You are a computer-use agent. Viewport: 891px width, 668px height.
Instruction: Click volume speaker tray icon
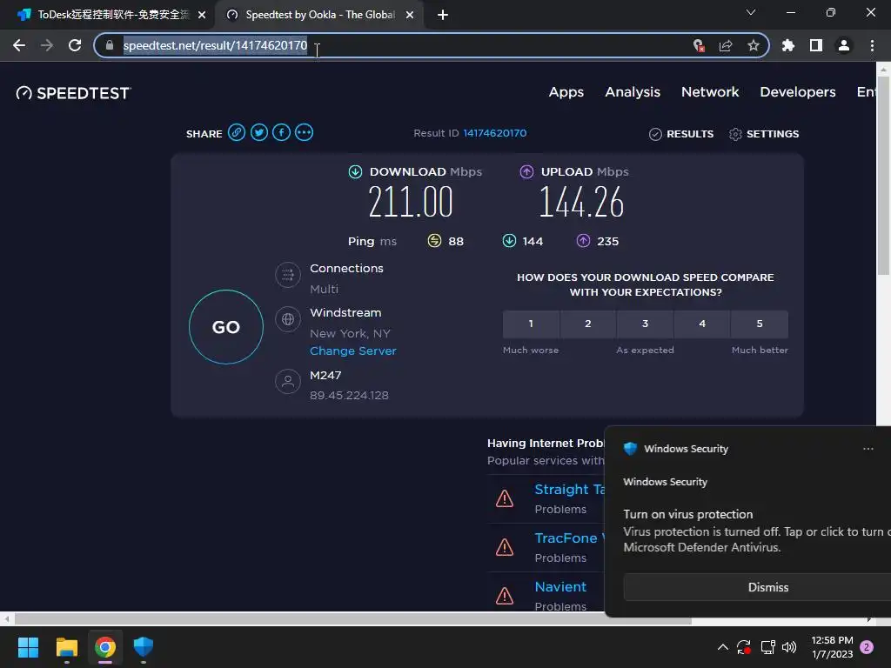pyautogui.click(x=789, y=647)
